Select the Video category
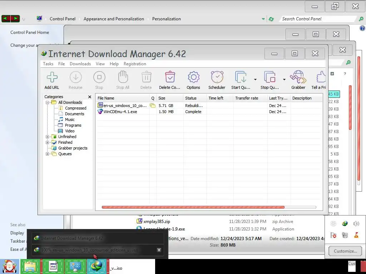 point(70,131)
